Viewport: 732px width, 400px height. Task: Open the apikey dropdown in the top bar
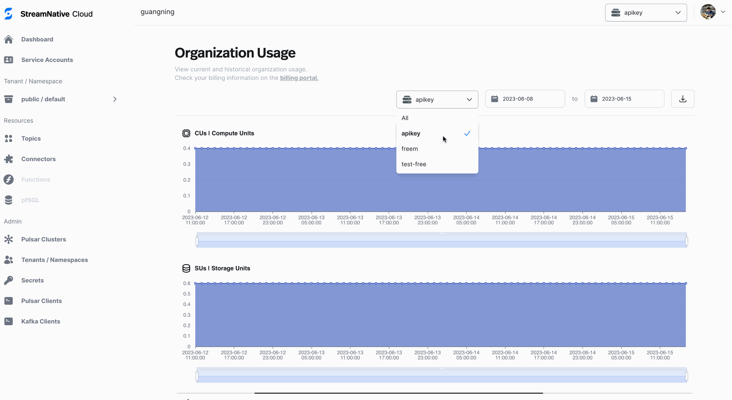click(645, 12)
